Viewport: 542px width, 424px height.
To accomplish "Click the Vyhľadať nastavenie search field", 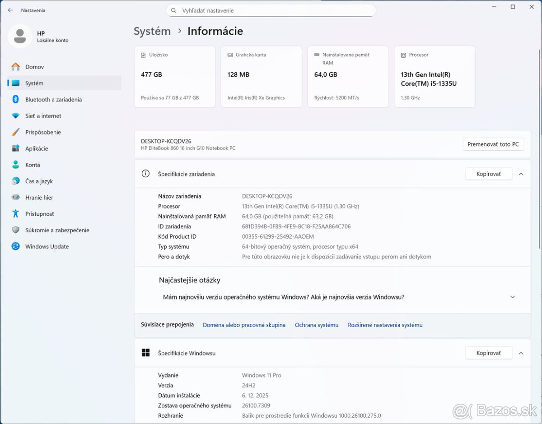I will pyautogui.click(x=271, y=10).
